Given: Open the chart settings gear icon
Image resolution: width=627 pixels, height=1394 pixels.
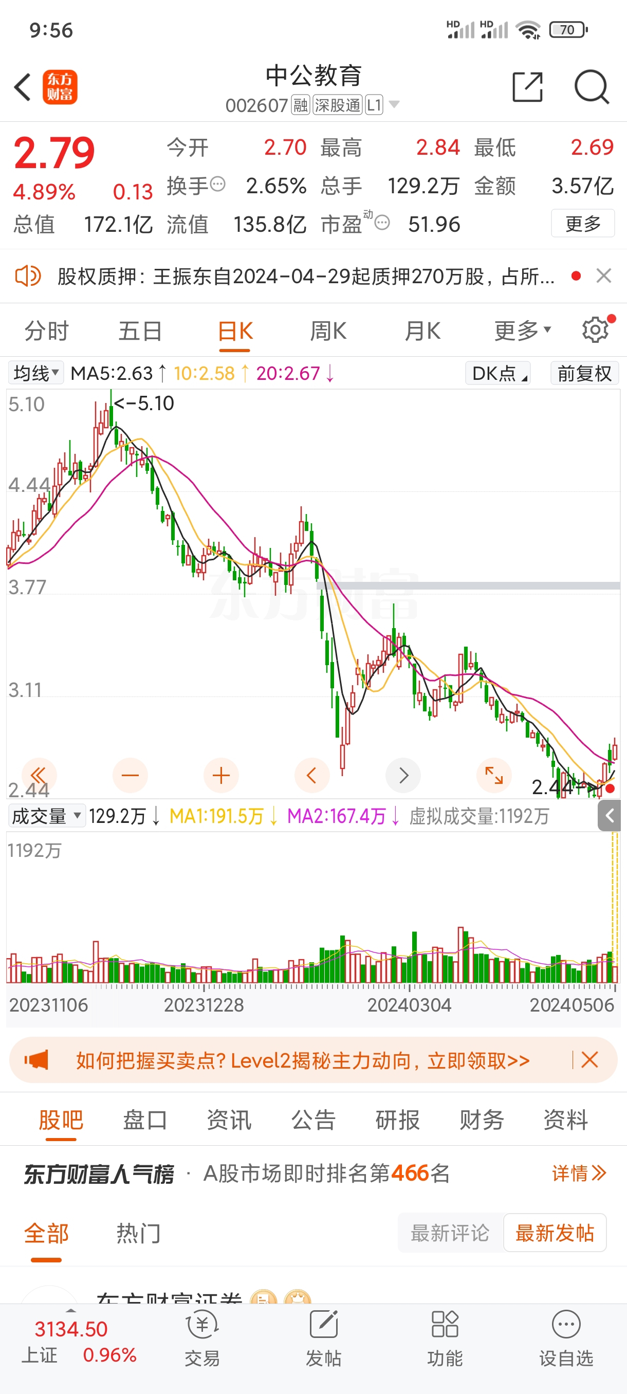Looking at the screenshot, I should tap(596, 329).
